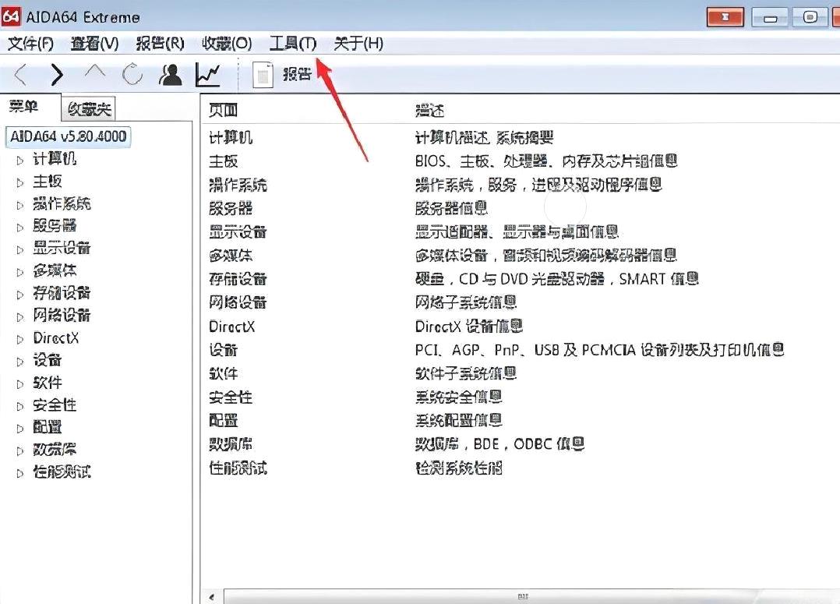
Task: Click 网络设备 in the right page list
Action: click(238, 303)
